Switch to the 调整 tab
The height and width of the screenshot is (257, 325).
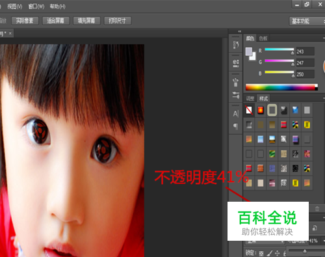click(250, 98)
